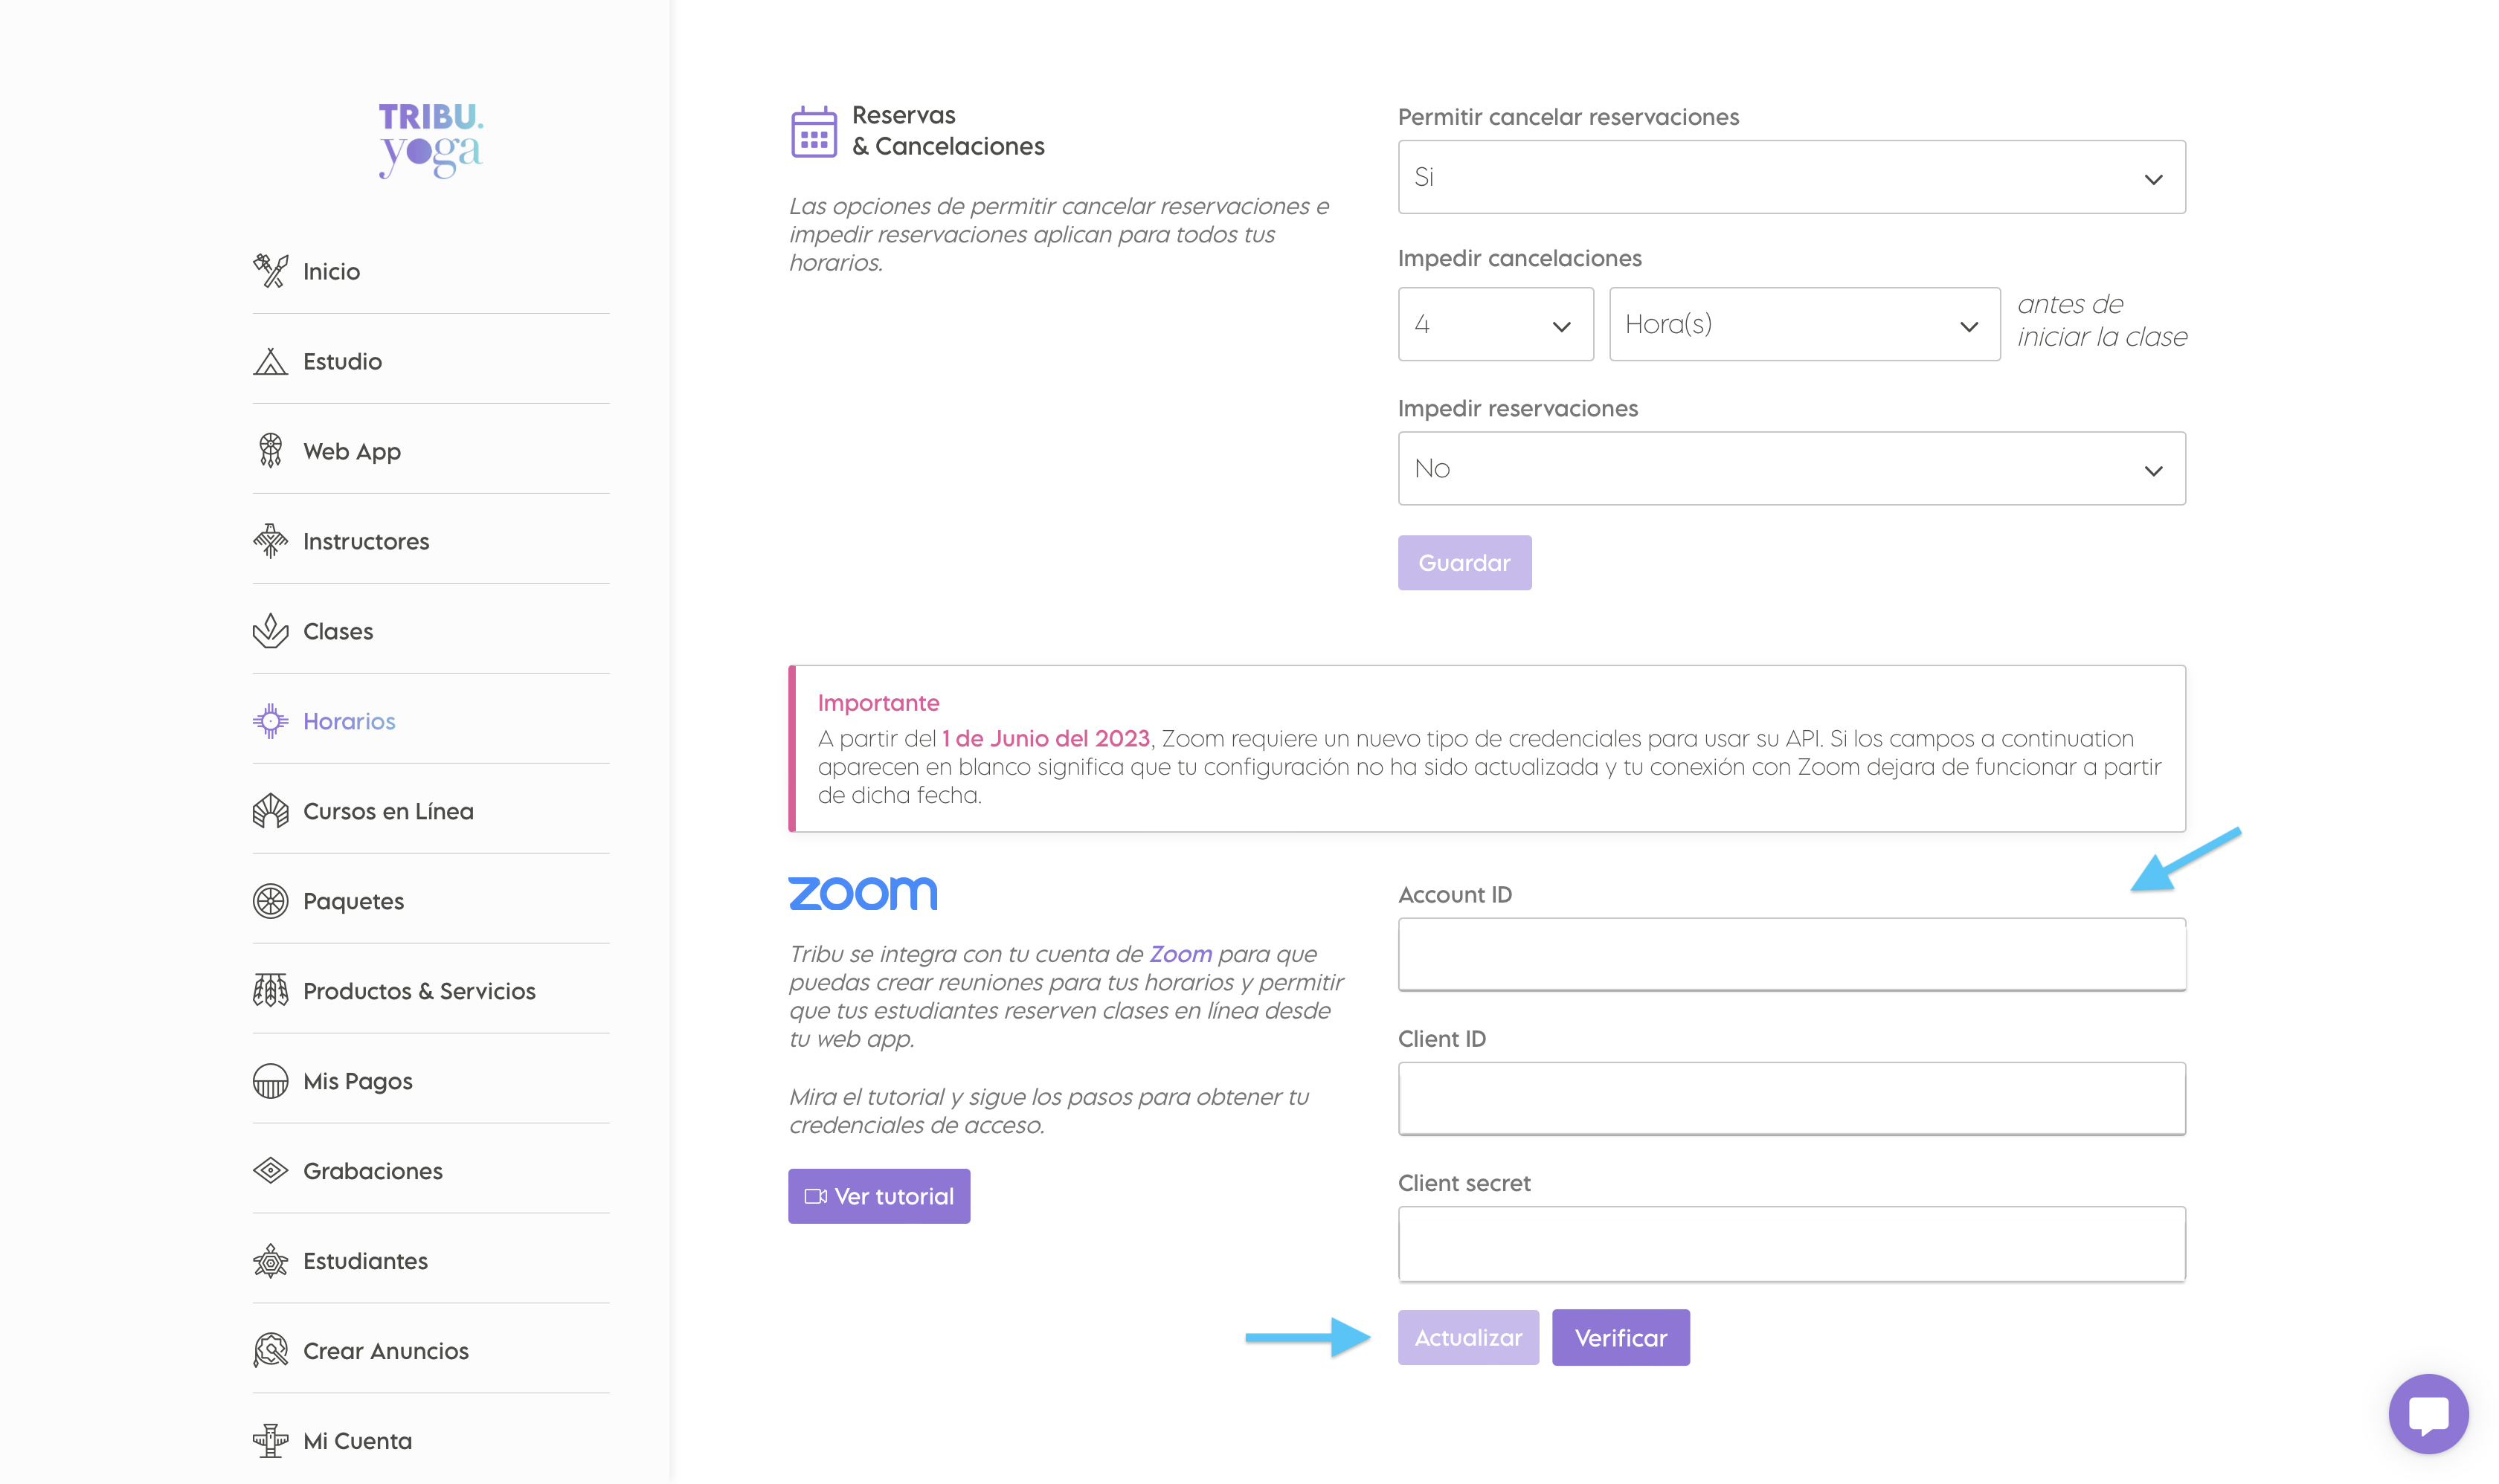Expand the Hora(s) unit dropdown

[1804, 324]
